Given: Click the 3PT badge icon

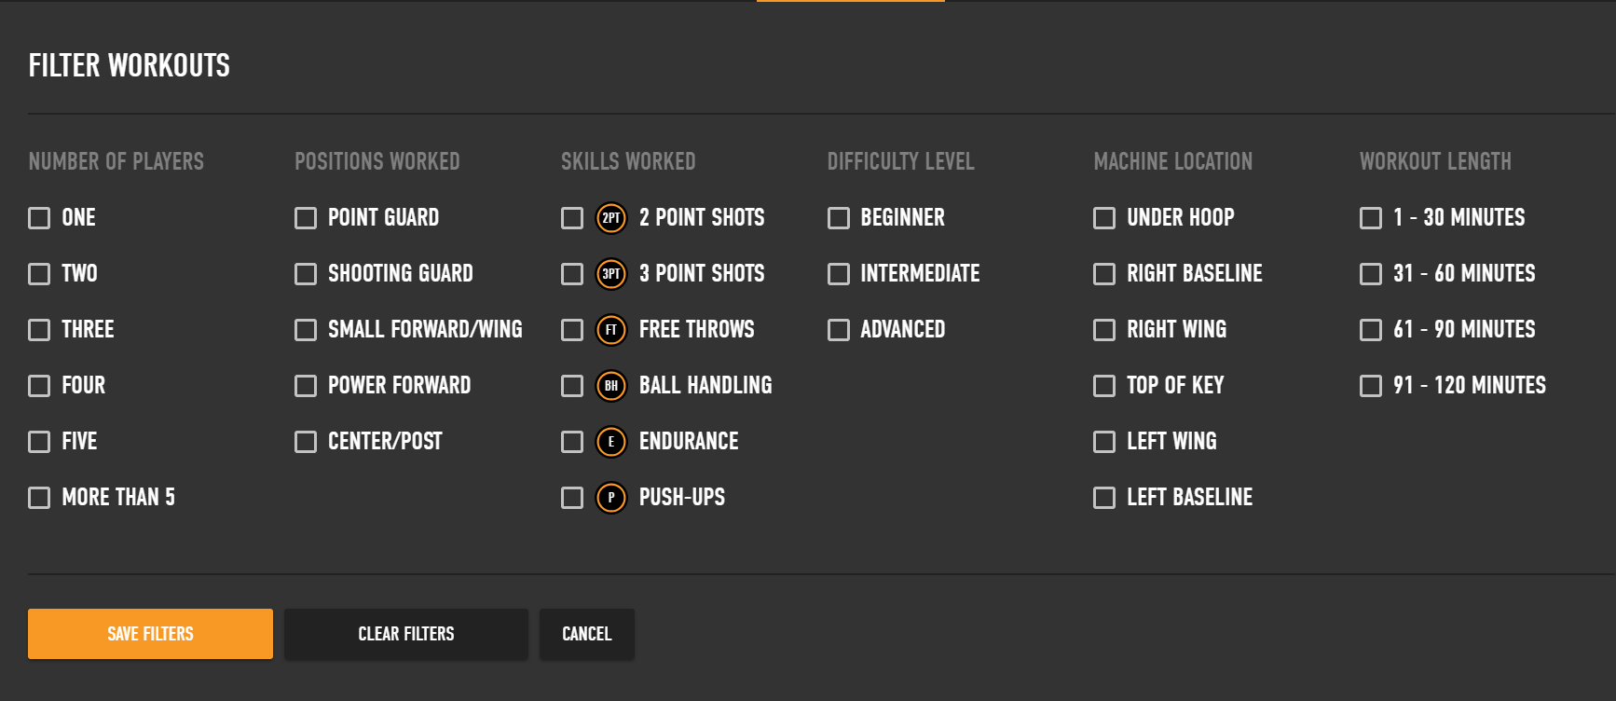Looking at the screenshot, I should 611,274.
